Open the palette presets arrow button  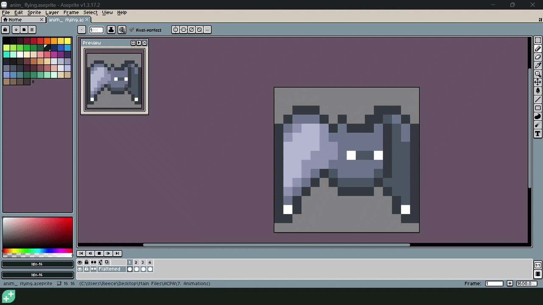click(x=16, y=30)
